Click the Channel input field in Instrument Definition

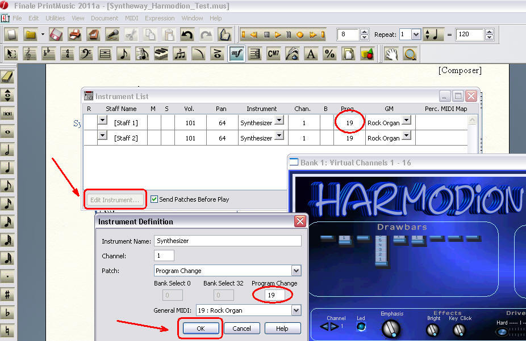pos(164,255)
